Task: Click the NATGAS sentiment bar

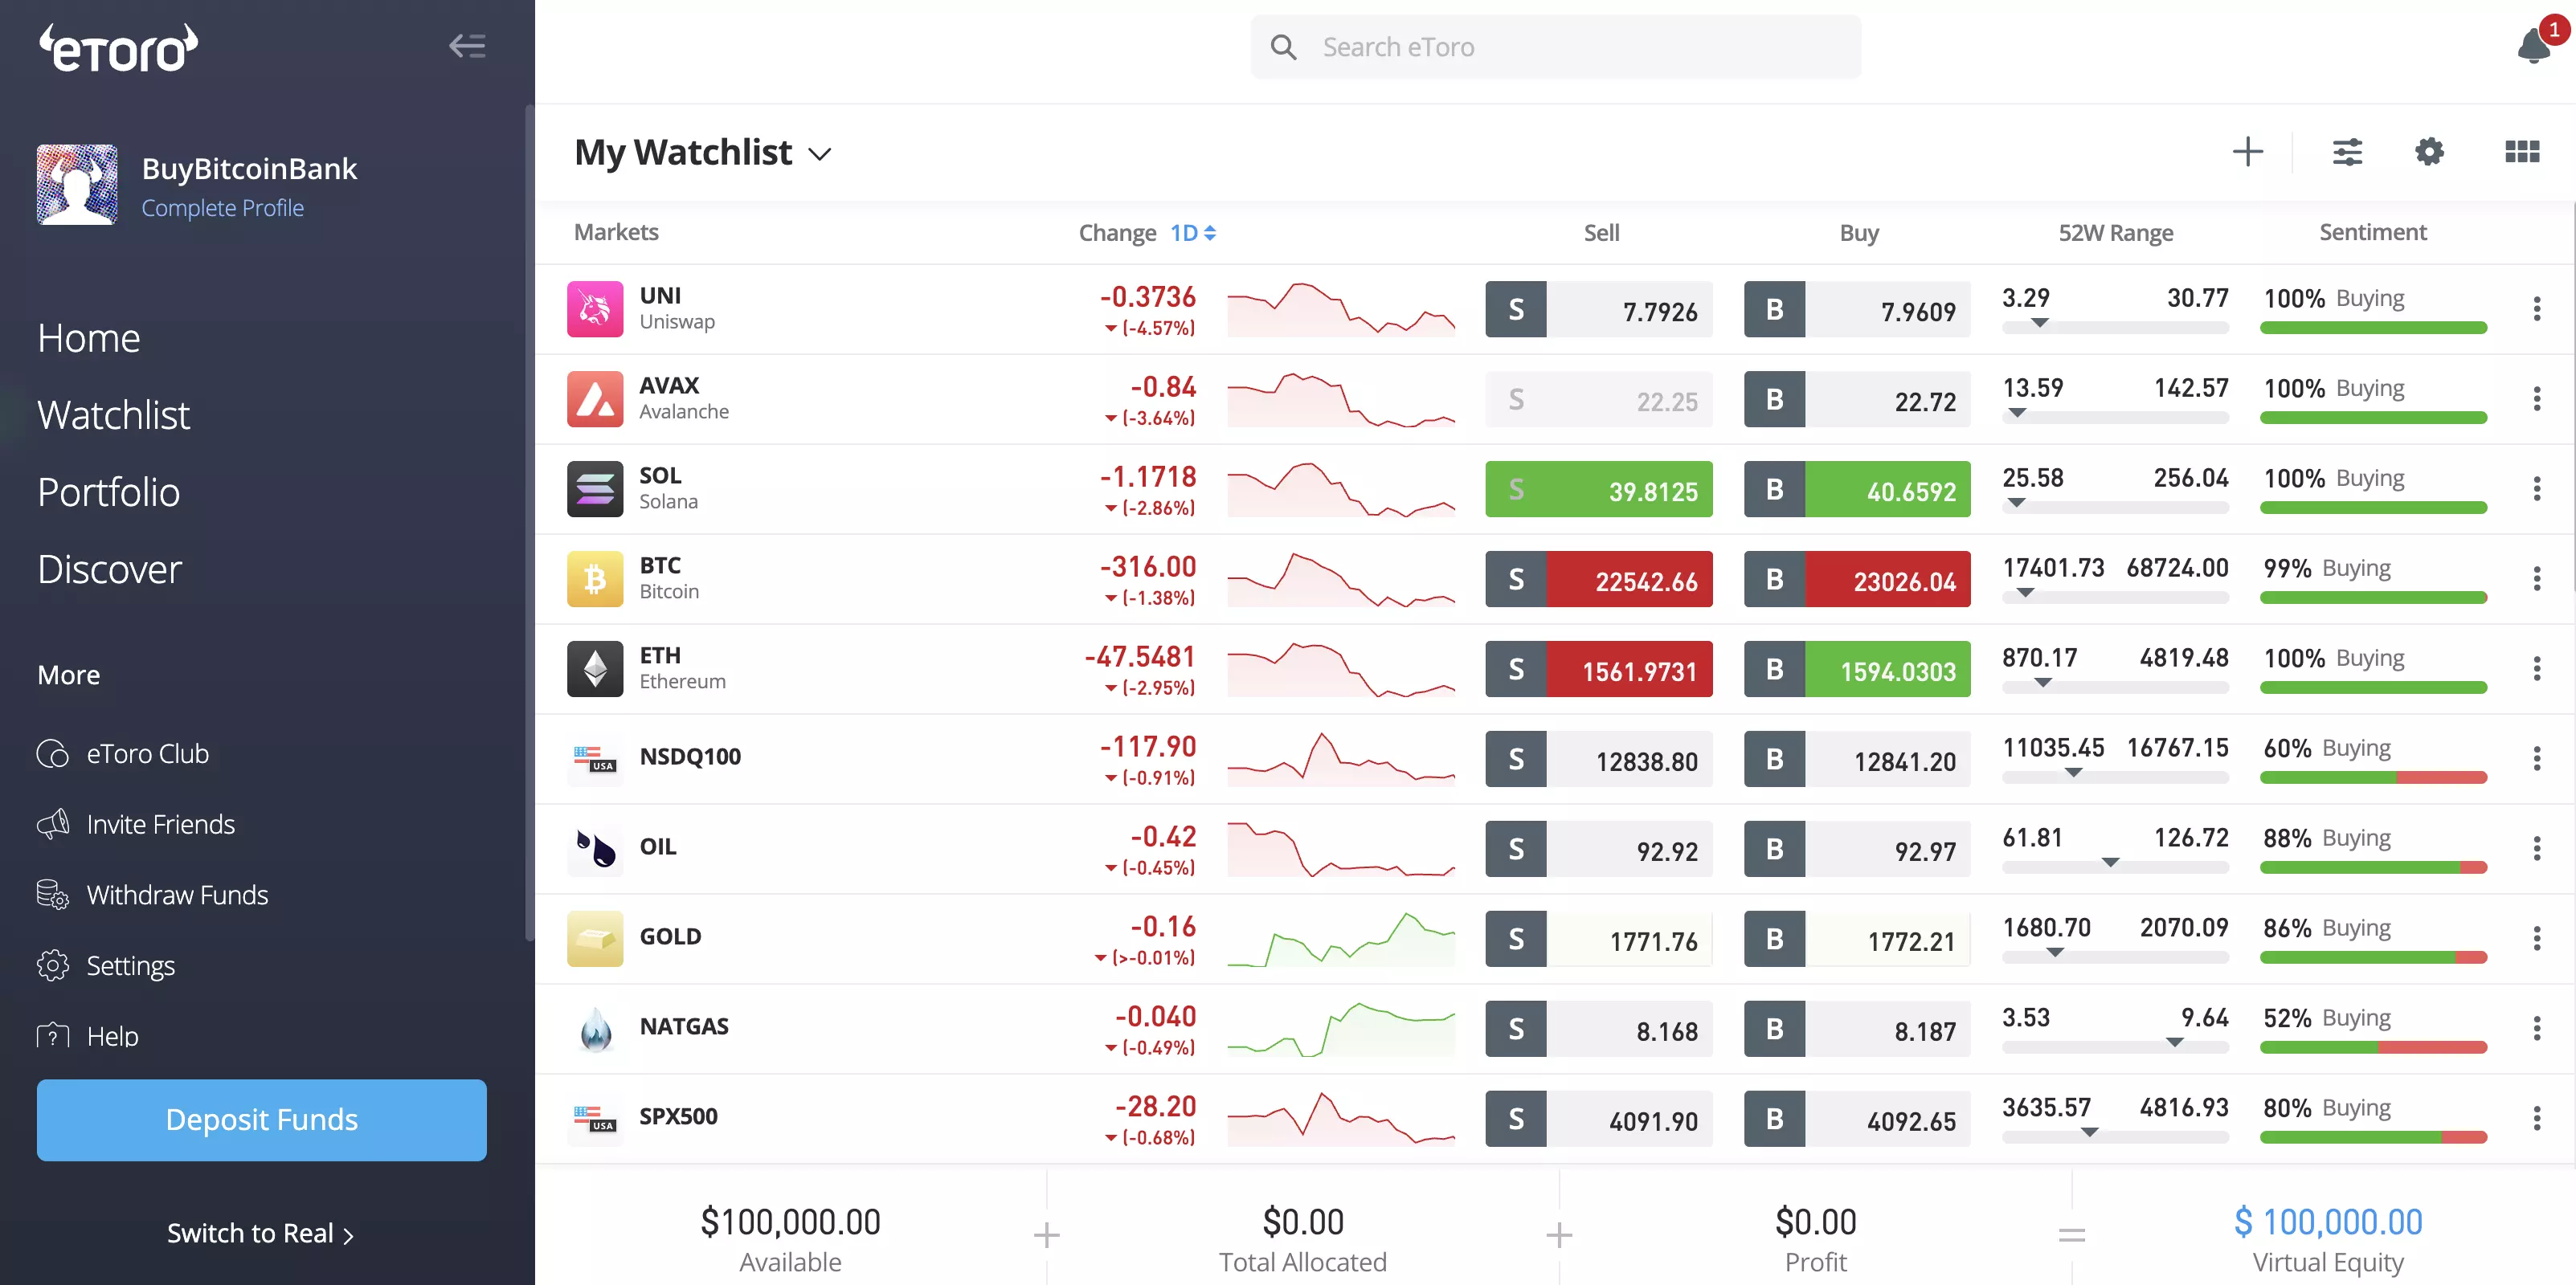Action: tap(2373, 1047)
